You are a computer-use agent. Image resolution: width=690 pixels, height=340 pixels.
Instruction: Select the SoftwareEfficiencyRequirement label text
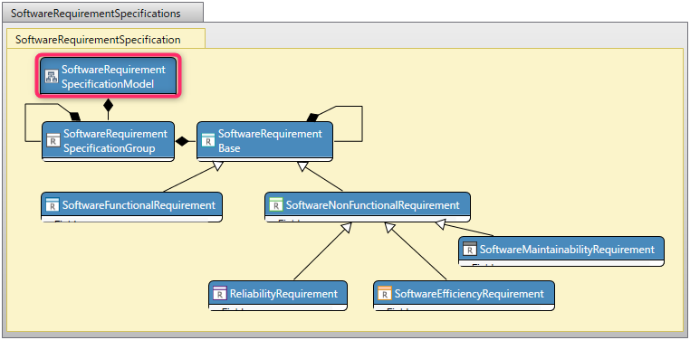click(469, 294)
